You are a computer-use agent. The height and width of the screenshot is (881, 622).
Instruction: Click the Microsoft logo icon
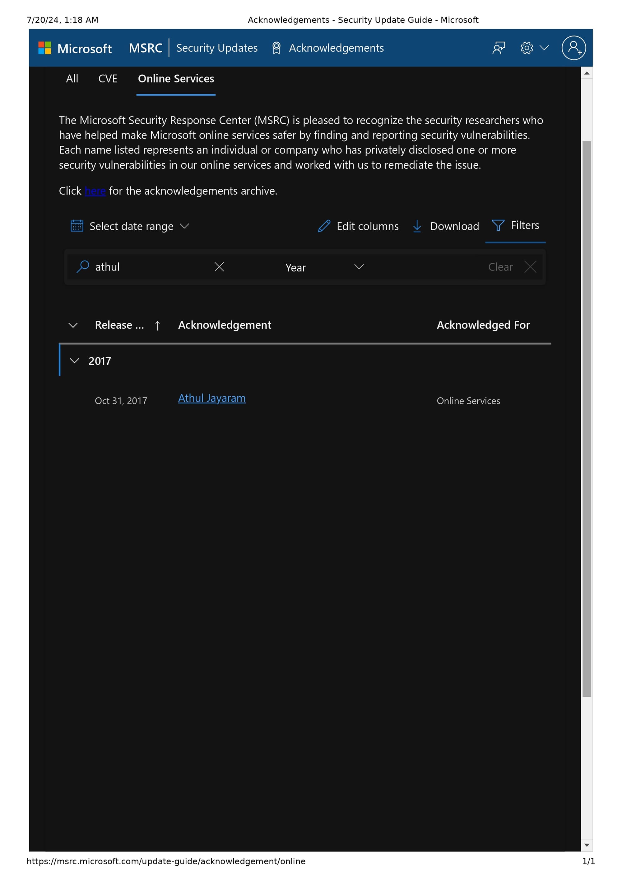tap(45, 48)
